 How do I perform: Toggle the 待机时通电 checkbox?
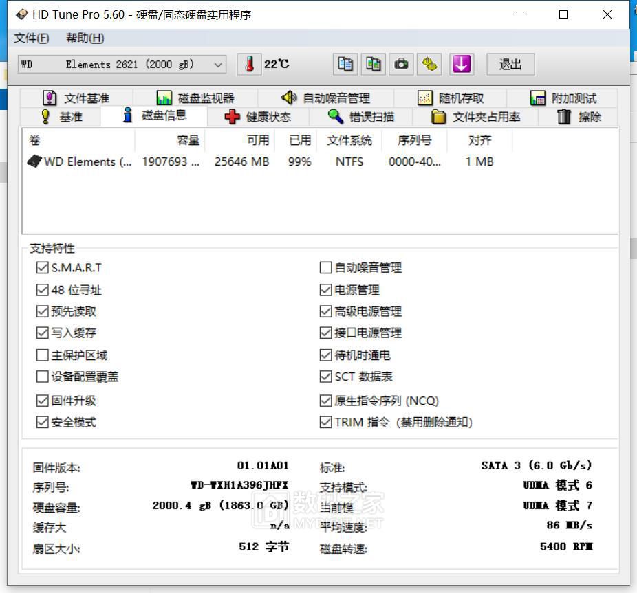(x=326, y=355)
